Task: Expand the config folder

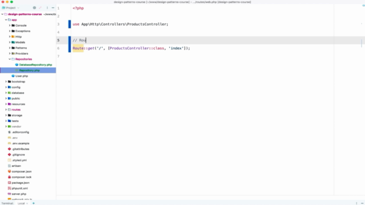Action: [x=6, y=87]
